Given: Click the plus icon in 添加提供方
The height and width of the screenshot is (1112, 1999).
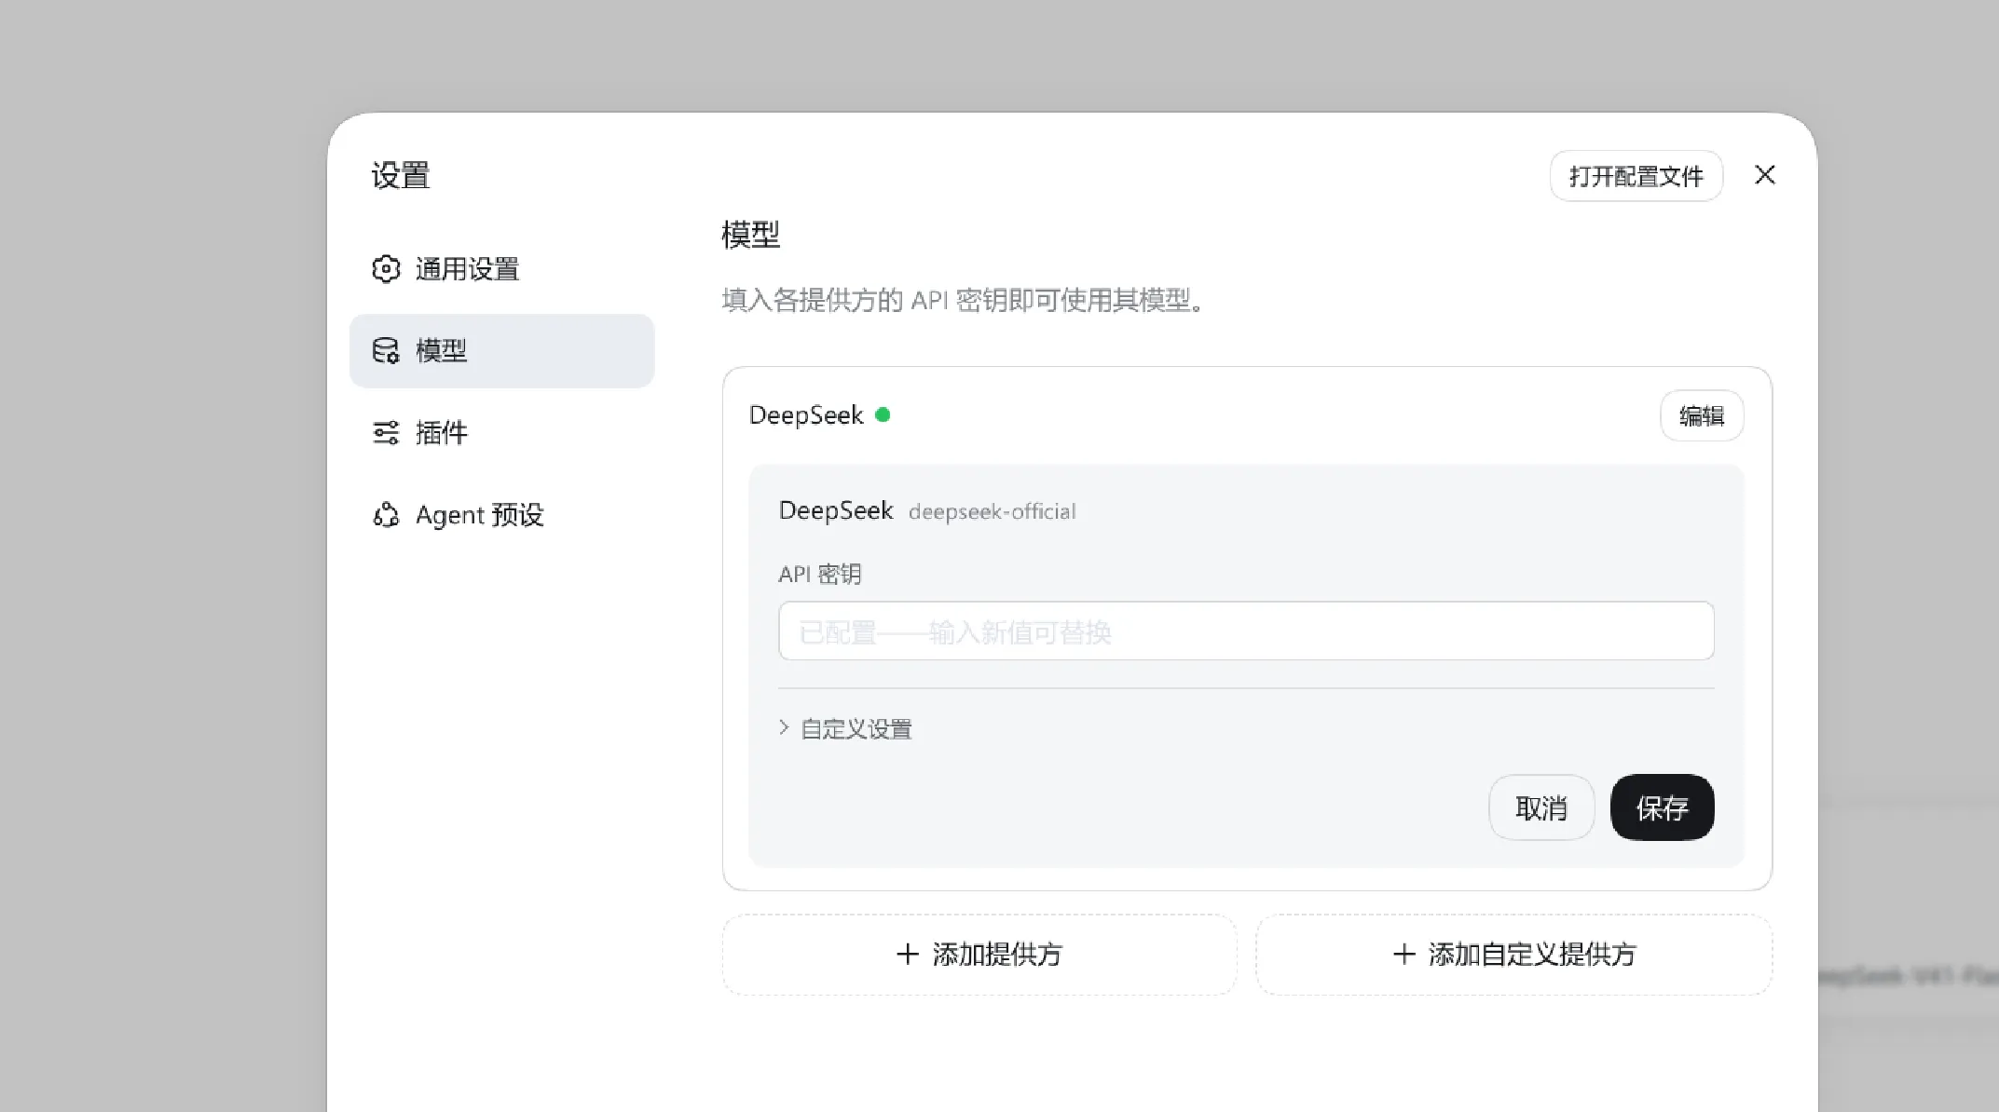Looking at the screenshot, I should tap(908, 954).
